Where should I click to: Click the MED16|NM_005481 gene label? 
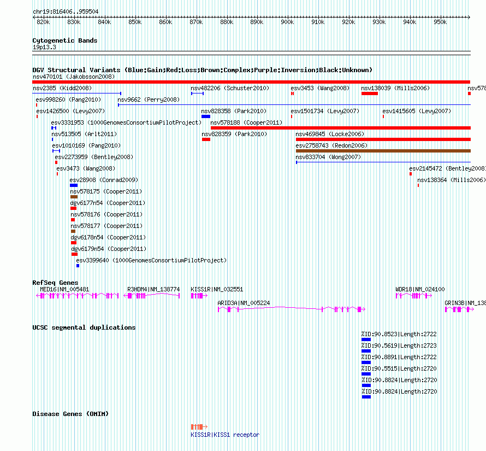(x=64, y=289)
